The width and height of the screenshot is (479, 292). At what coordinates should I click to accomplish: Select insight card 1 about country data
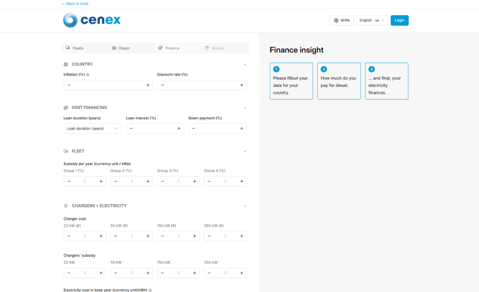pyautogui.click(x=292, y=81)
